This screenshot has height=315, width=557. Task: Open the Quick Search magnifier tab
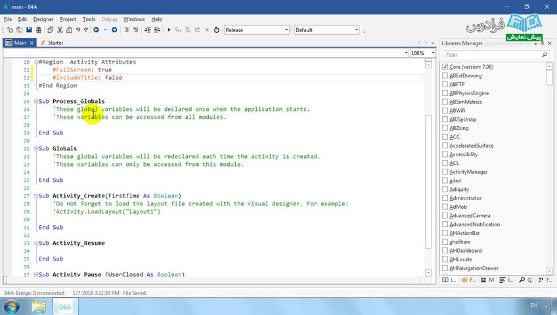coord(525,280)
